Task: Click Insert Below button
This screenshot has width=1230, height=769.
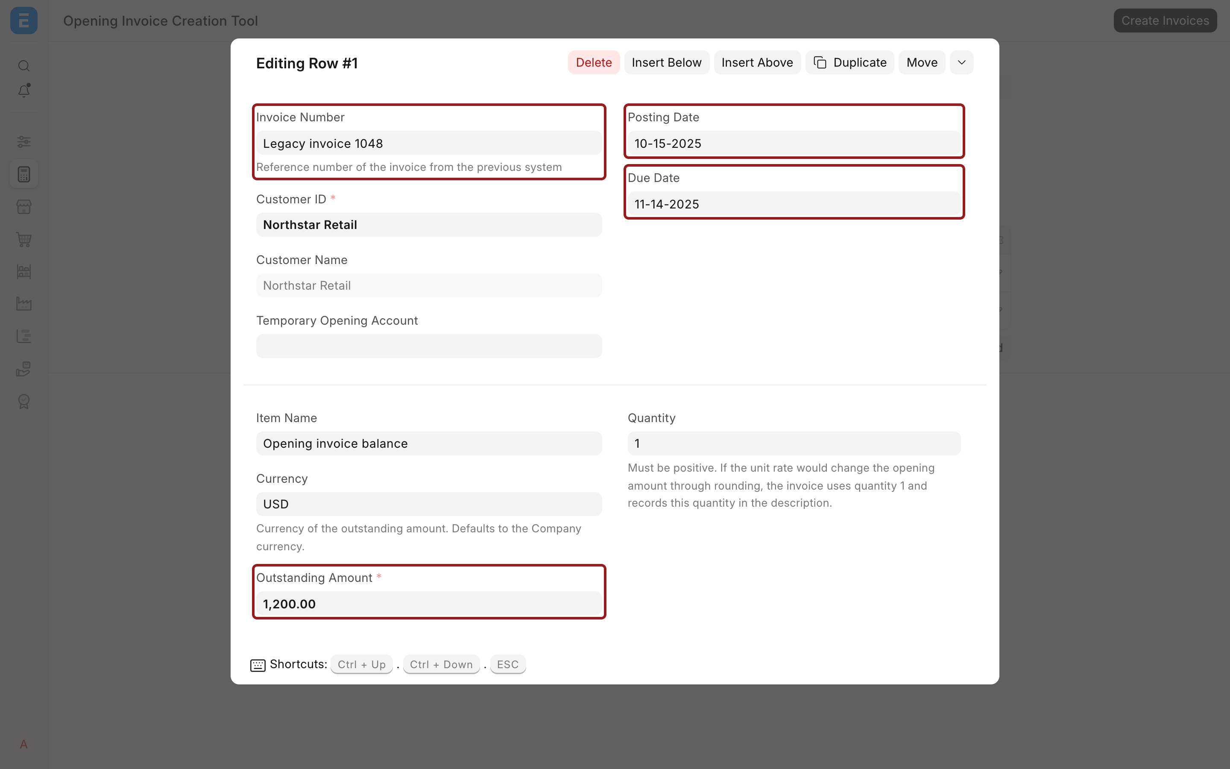Action: 666,62
